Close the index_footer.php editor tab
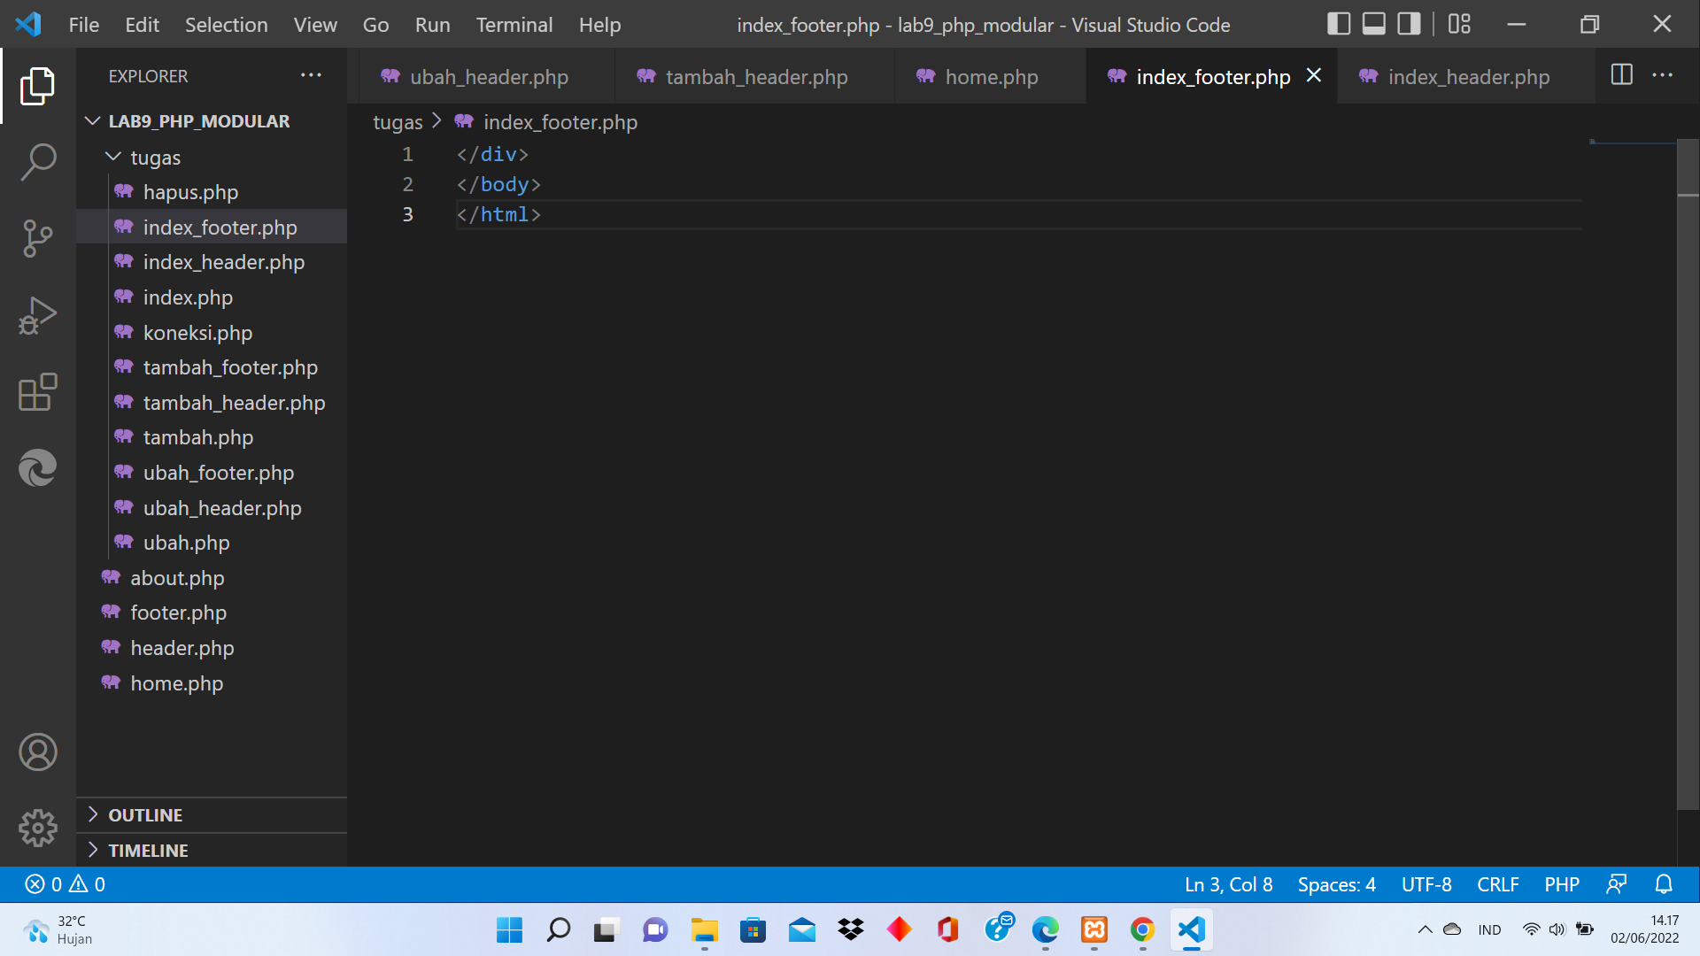 click(x=1314, y=76)
